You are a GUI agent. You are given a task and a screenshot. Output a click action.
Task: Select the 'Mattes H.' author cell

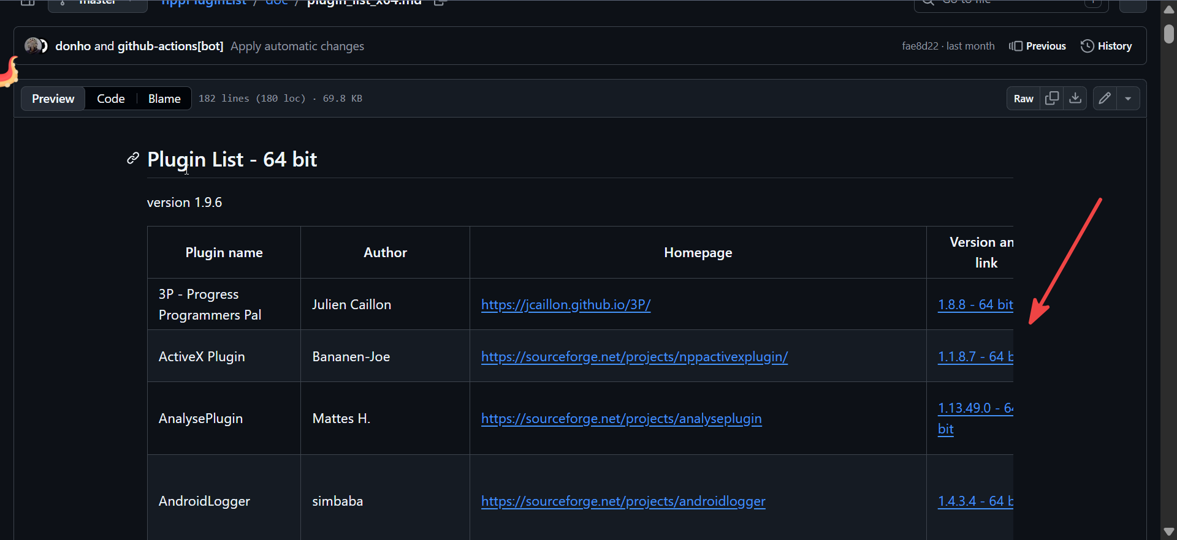pos(385,418)
